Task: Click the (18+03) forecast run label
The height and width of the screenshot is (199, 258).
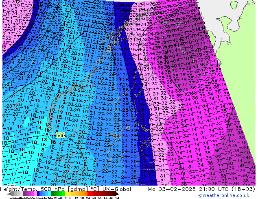Action: click(243, 189)
